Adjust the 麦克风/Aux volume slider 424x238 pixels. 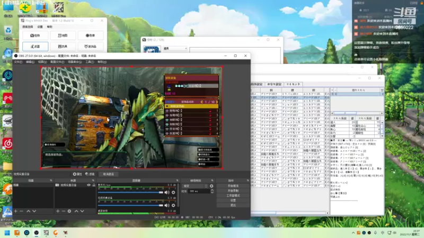click(x=130, y=193)
